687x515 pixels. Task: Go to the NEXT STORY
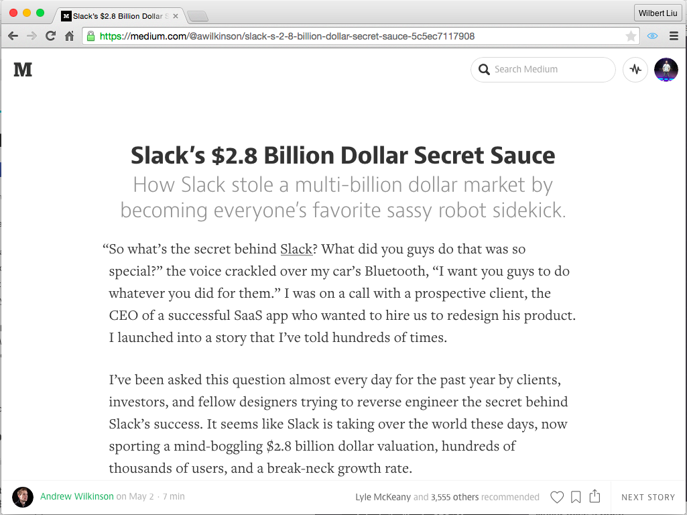pyautogui.click(x=648, y=497)
